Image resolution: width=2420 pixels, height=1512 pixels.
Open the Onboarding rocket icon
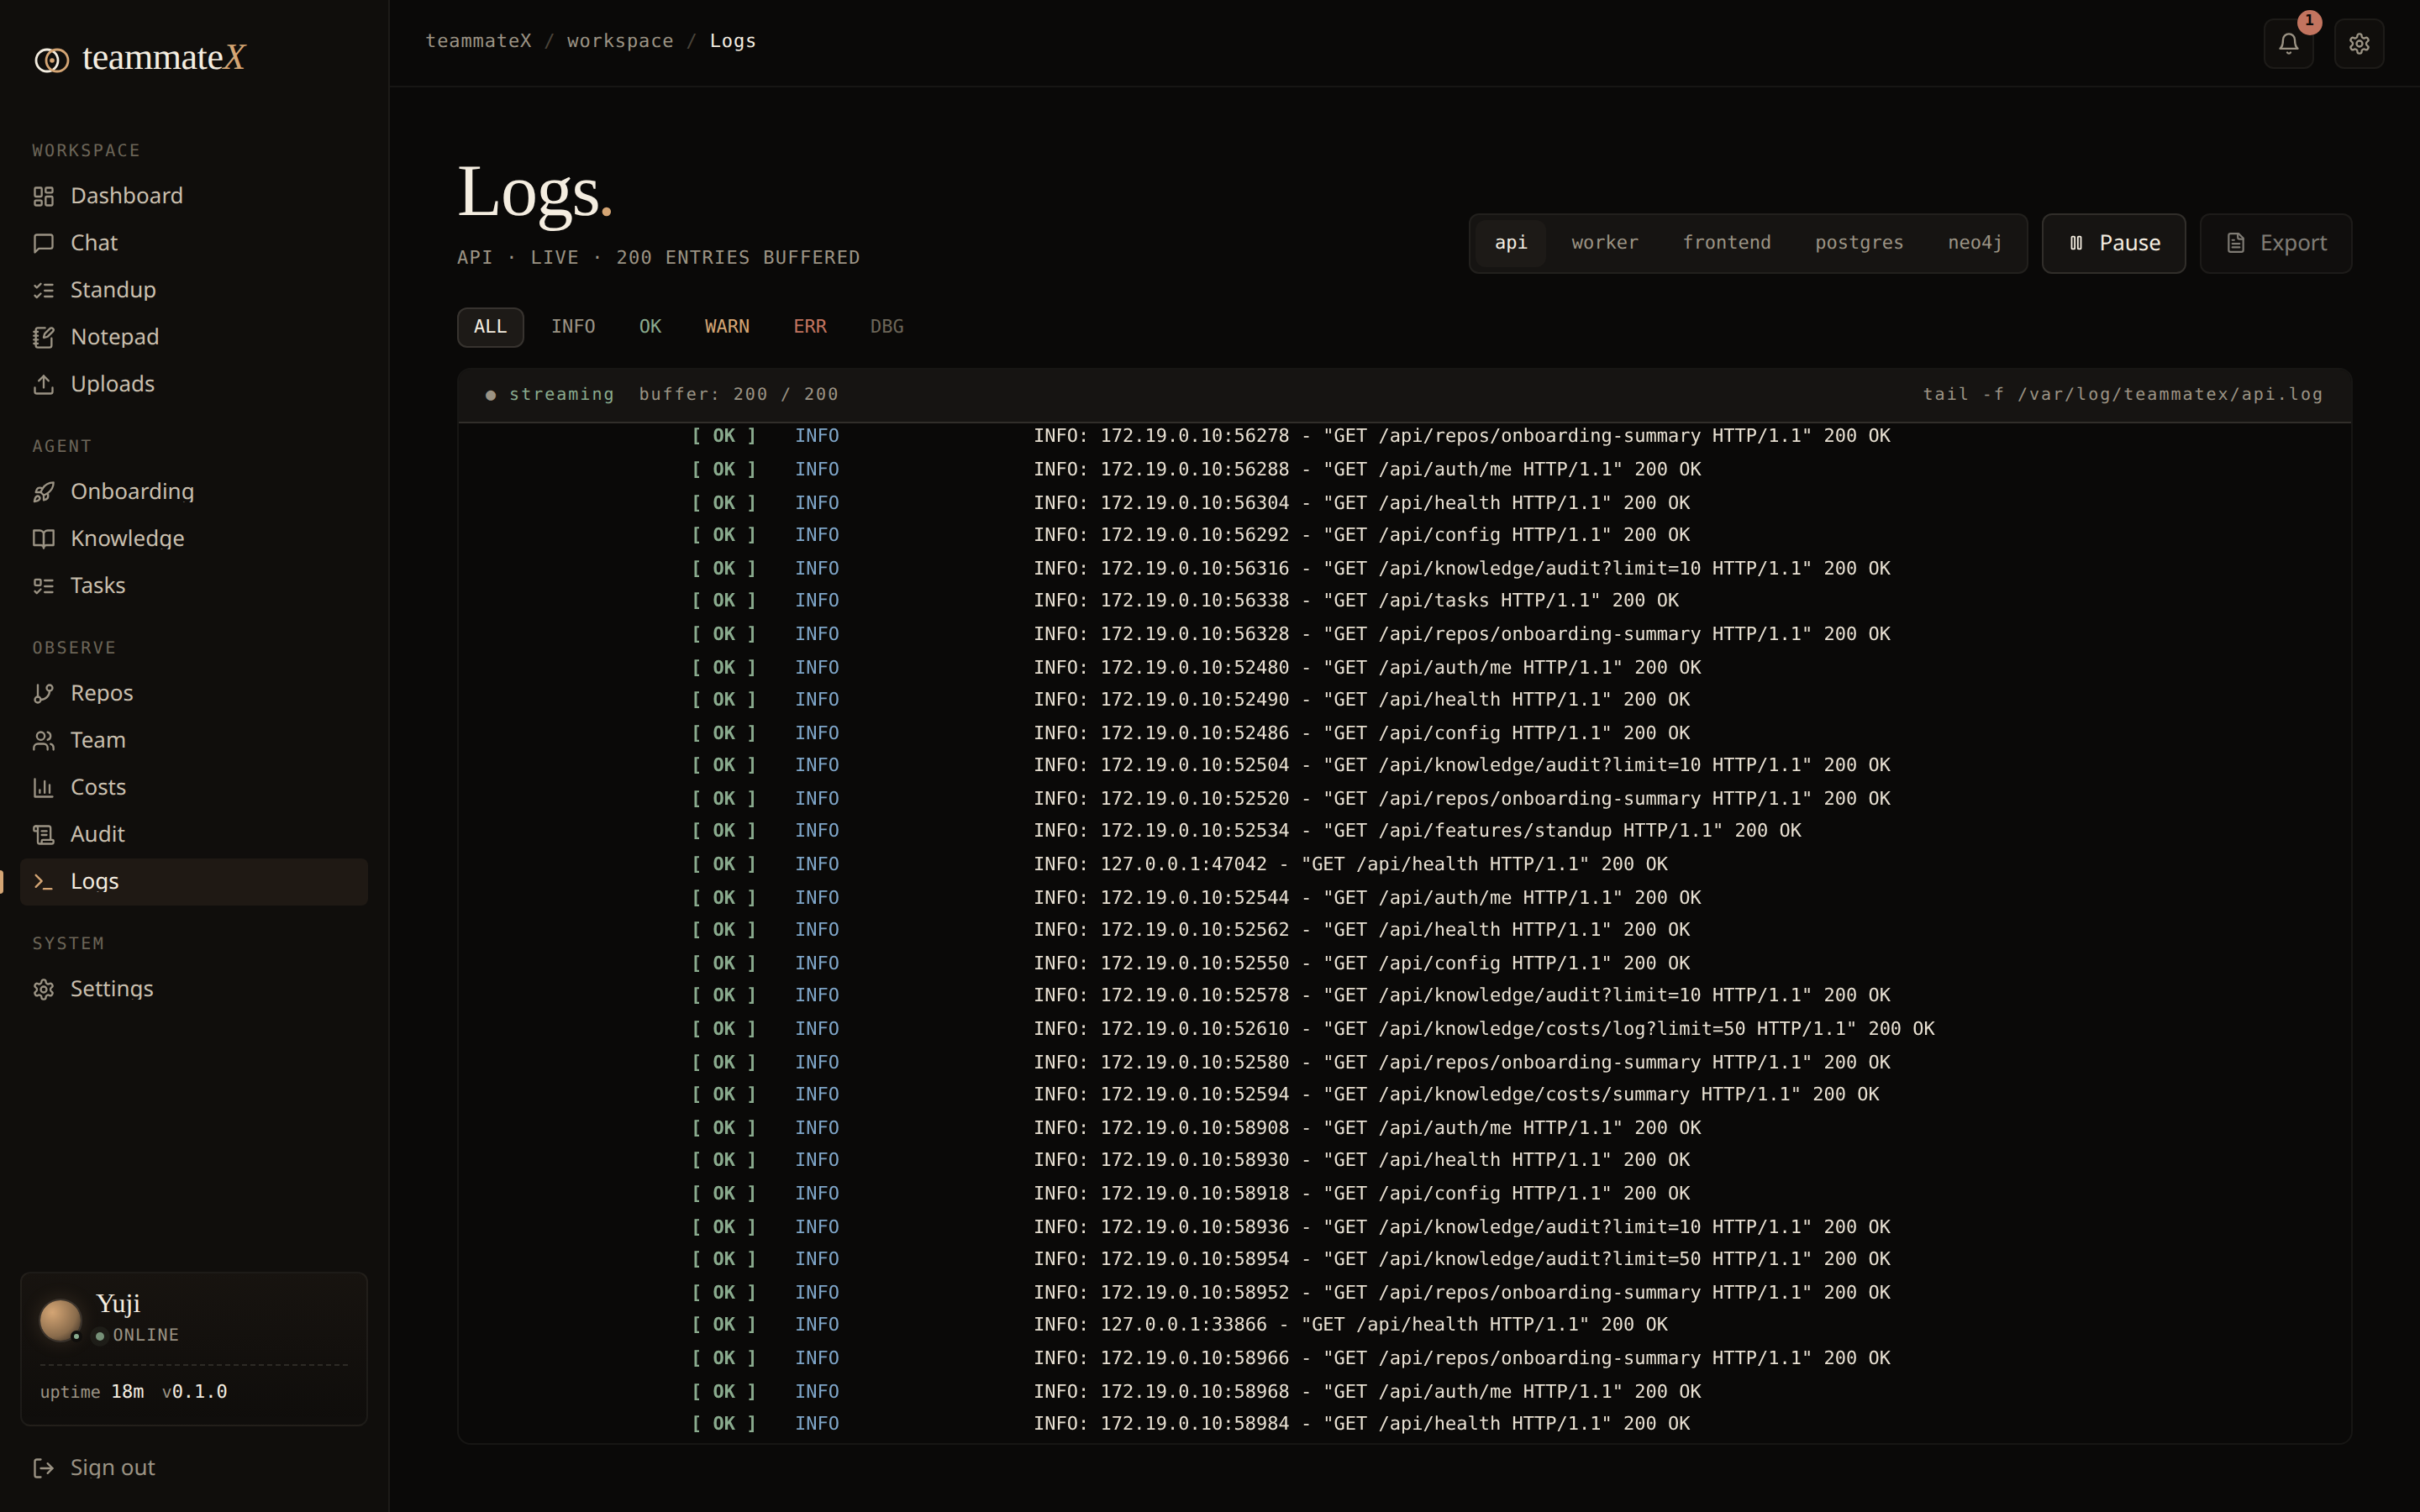pyautogui.click(x=43, y=491)
